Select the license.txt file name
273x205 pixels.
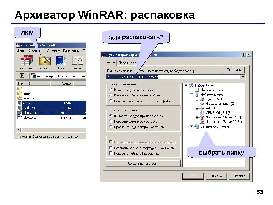30,103
